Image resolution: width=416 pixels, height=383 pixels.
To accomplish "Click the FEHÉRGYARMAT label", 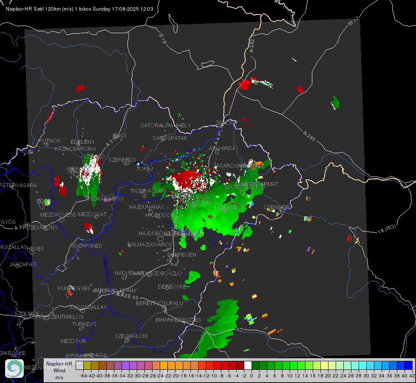I will pos(257,184).
